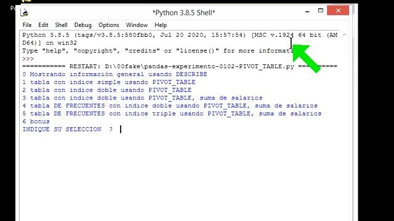Click line 3 ending 'PIVOT_TABLE, suma de salarios'
Viewport: 394px width, 221px height.
tap(142, 98)
